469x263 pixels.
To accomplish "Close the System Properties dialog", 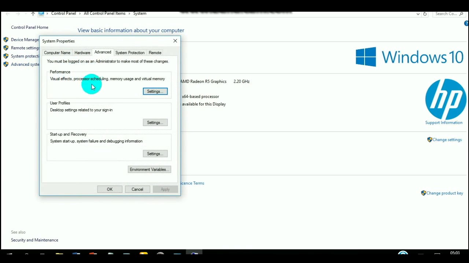I will (175, 41).
